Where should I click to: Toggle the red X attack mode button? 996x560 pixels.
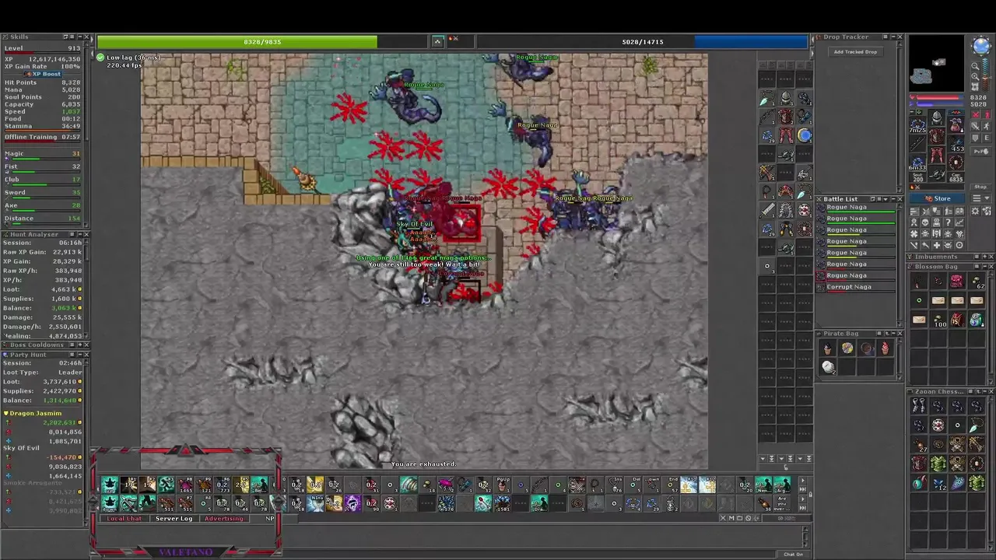pyautogui.click(x=975, y=114)
